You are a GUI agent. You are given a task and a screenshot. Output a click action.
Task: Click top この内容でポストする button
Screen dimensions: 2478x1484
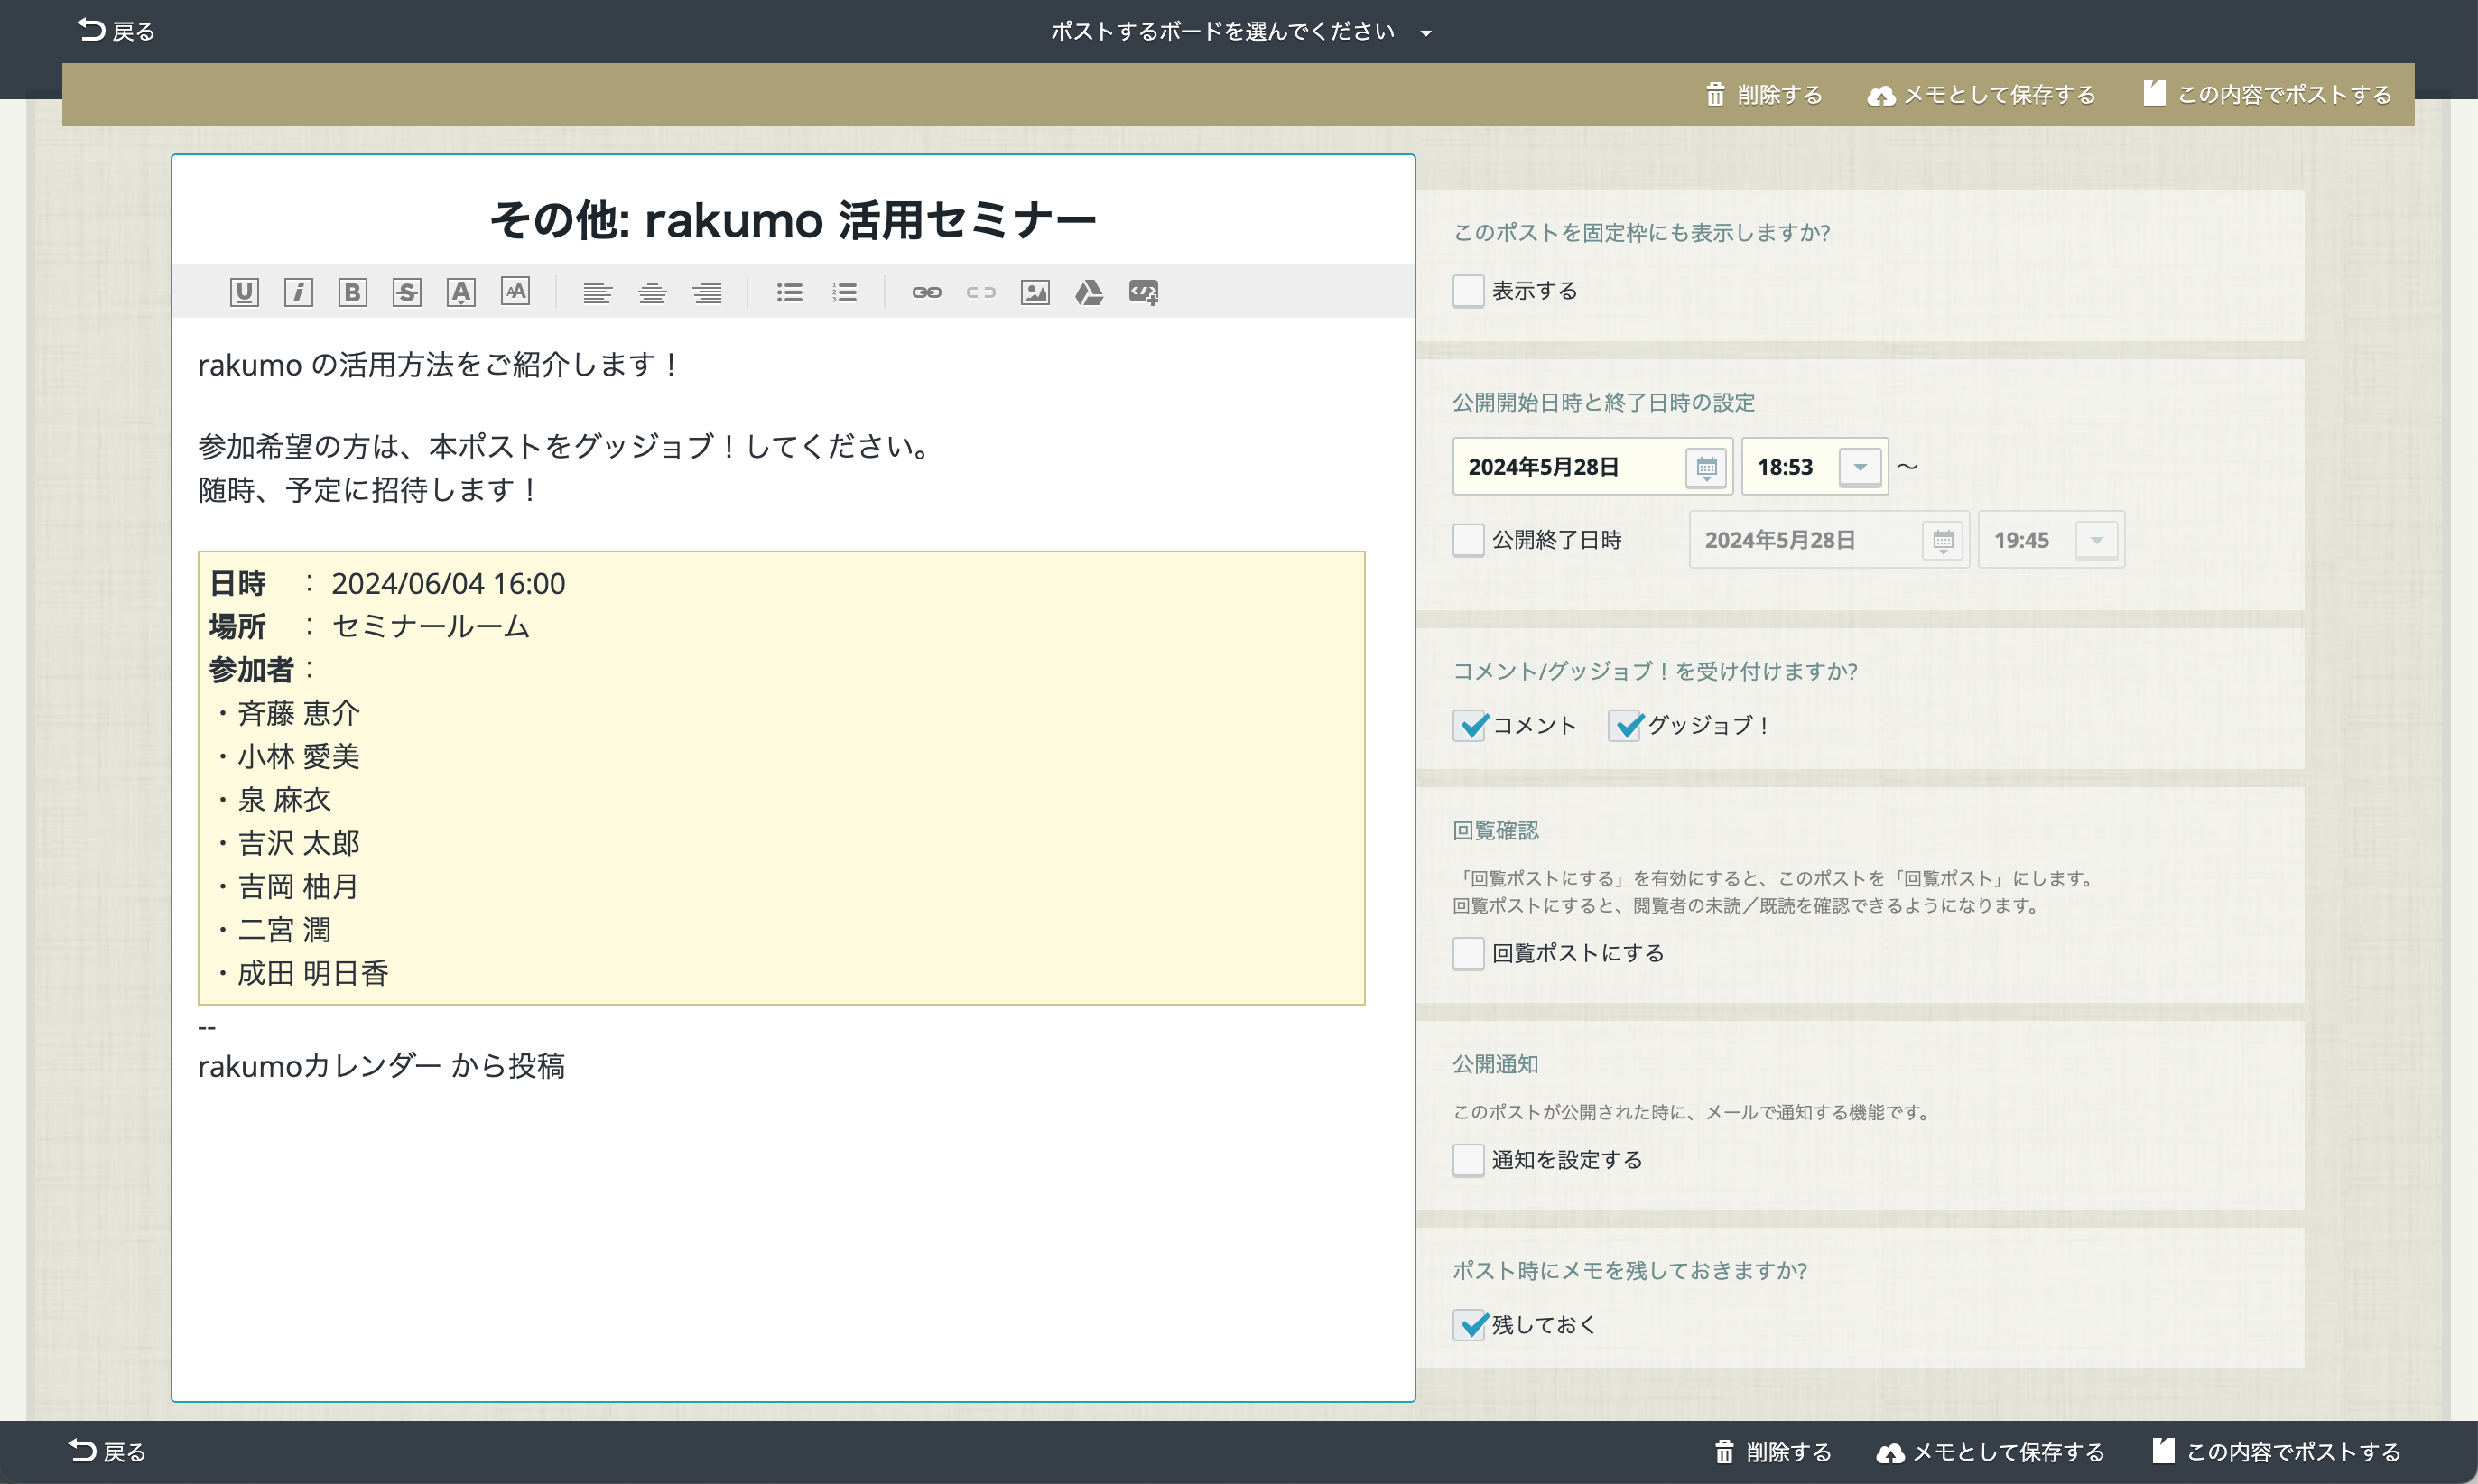tap(2268, 95)
